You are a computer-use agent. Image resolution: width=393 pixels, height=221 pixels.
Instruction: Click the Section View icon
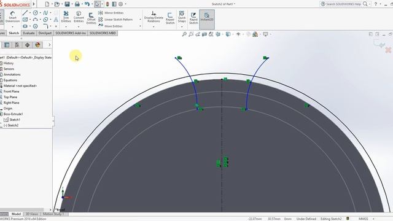click(204, 34)
